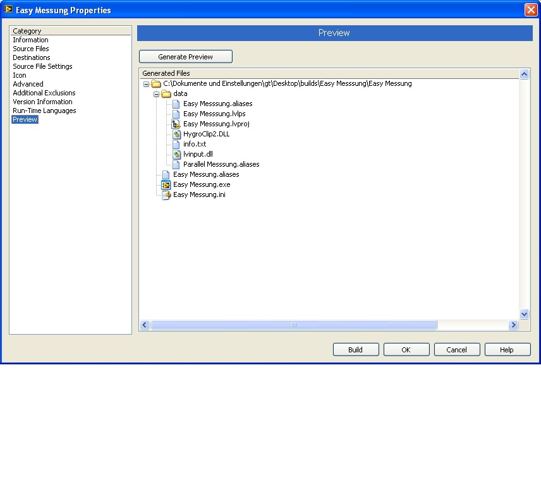Click the LabVIEW icon in the title bar
Image resolution: width=541 pixels, height=478 pixels.
pyautogui.click(x=8, y=9)
